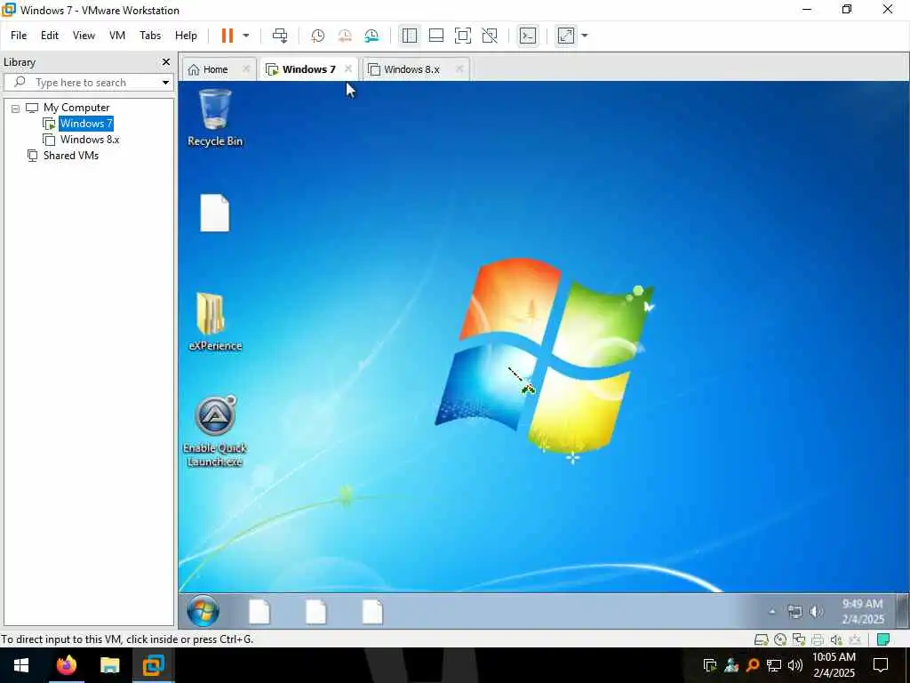Click the unnamed blank file desktop icon
Image resolution: width=910 pixels, height=683 pixels.
[x=215, y=213]
